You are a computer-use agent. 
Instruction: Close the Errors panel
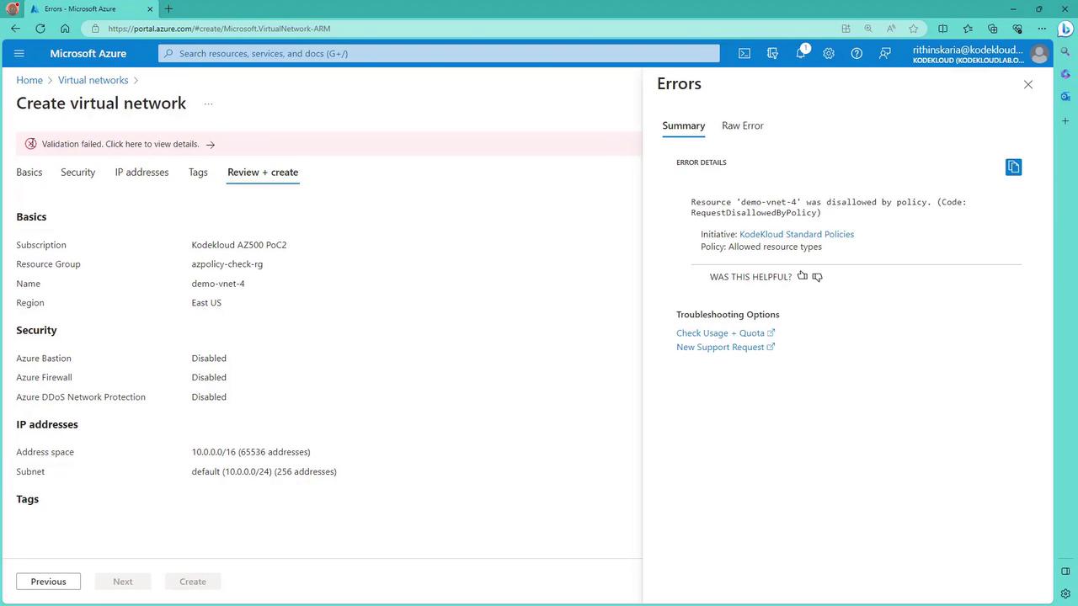coord(1027,84)
